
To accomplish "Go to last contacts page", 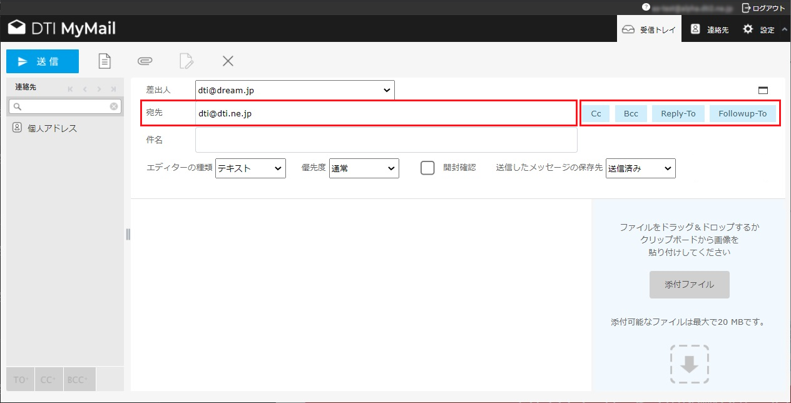I will click(113, 89).
